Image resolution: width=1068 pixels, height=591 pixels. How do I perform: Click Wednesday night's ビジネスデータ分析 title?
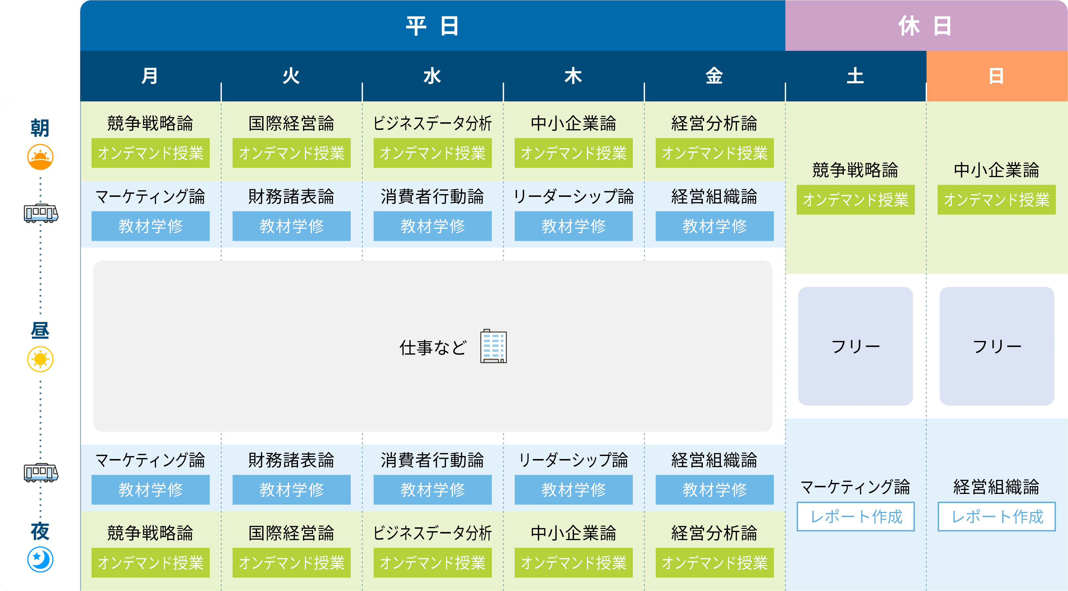(x=433, y=533)
